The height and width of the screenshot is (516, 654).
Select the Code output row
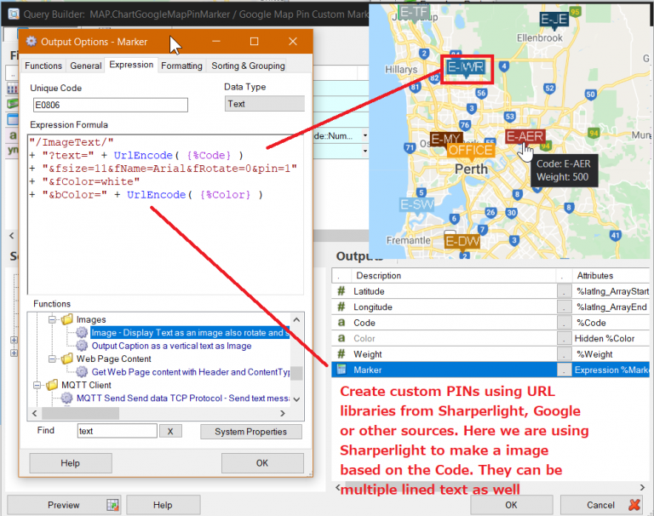coord(490,323)
